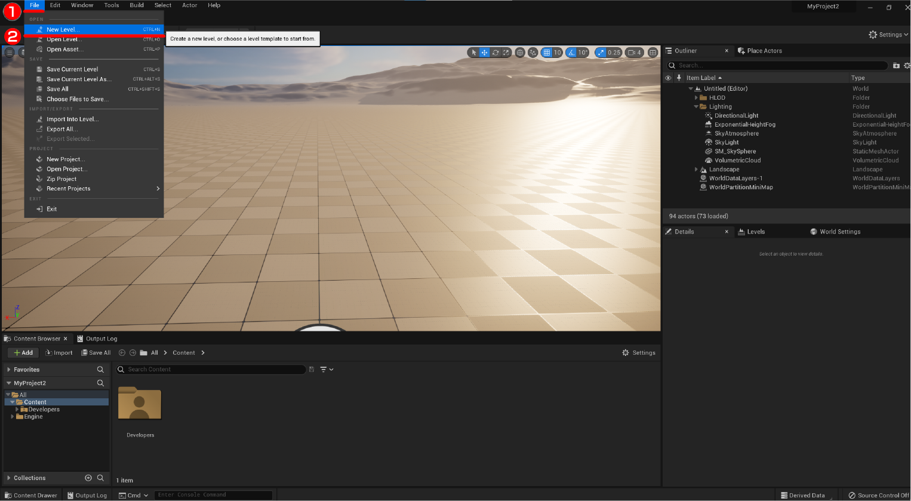
Task: Open the Build menu
Action: (136, 5)
